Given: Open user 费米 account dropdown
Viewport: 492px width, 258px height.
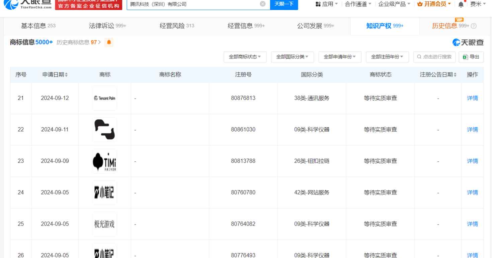Looking at the screenshot, I should 478,4.
